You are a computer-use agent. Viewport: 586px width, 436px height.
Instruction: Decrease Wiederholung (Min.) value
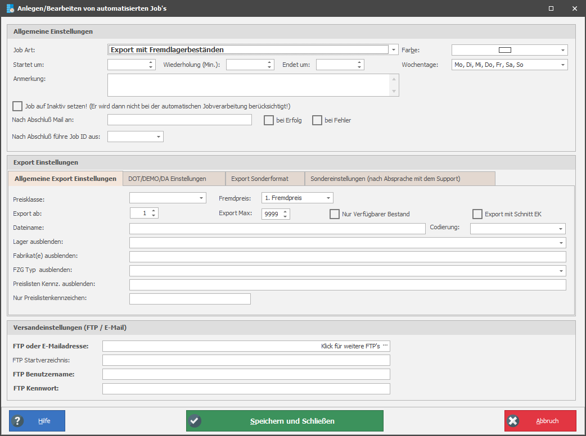[269, 67]
